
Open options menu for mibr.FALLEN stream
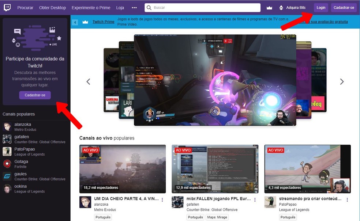pyautogui.click(x=255, y=200)
